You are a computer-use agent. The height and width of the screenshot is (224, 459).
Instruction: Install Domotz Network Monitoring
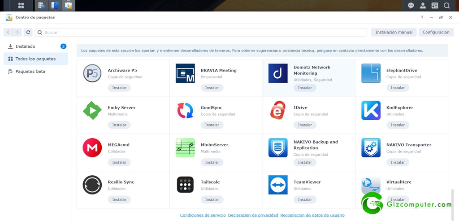[305, 88]
